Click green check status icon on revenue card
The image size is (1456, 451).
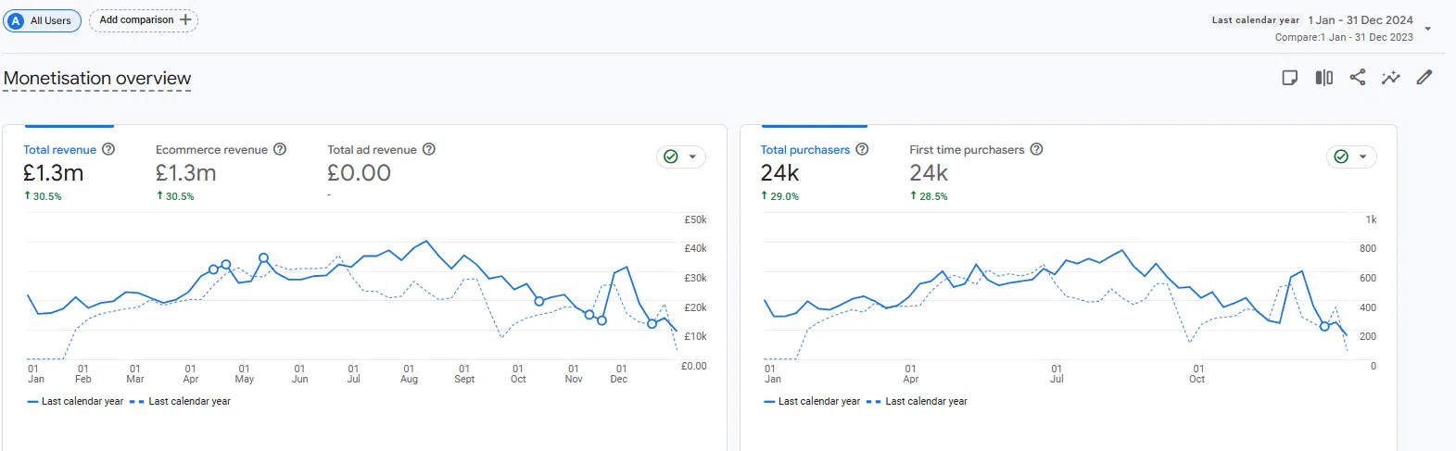point(671,157)
